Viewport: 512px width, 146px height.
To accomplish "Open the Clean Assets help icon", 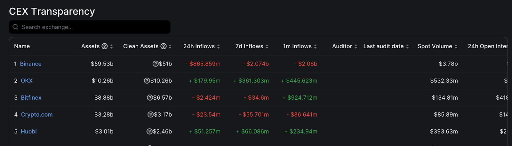I will 164,46.
